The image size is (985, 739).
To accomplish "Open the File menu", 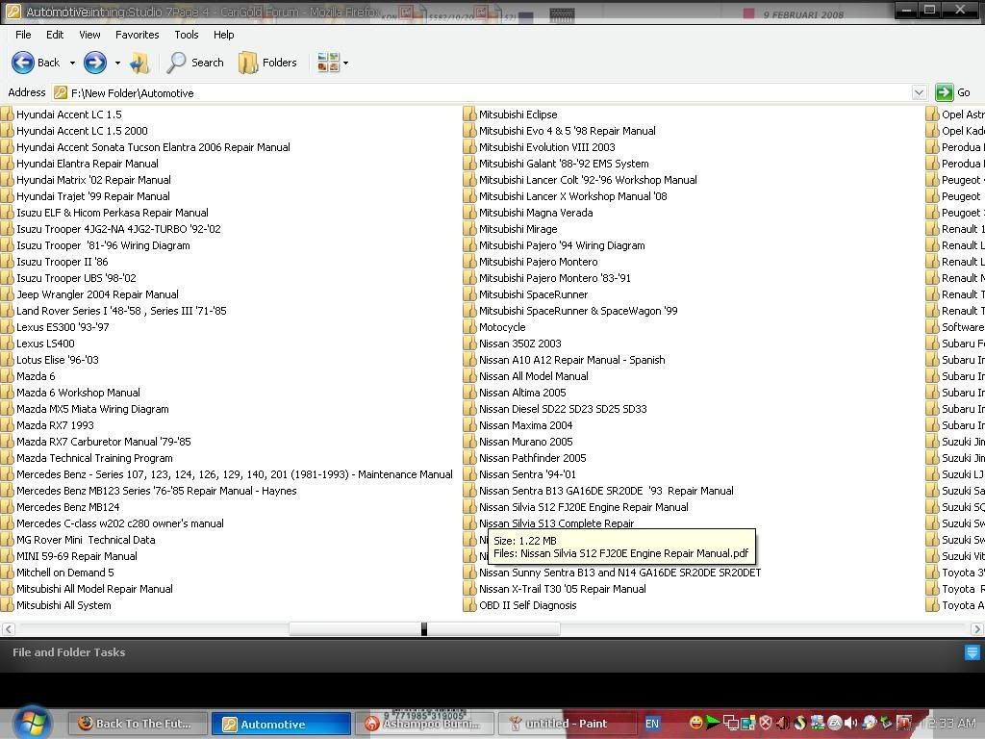I will (23, 35).
